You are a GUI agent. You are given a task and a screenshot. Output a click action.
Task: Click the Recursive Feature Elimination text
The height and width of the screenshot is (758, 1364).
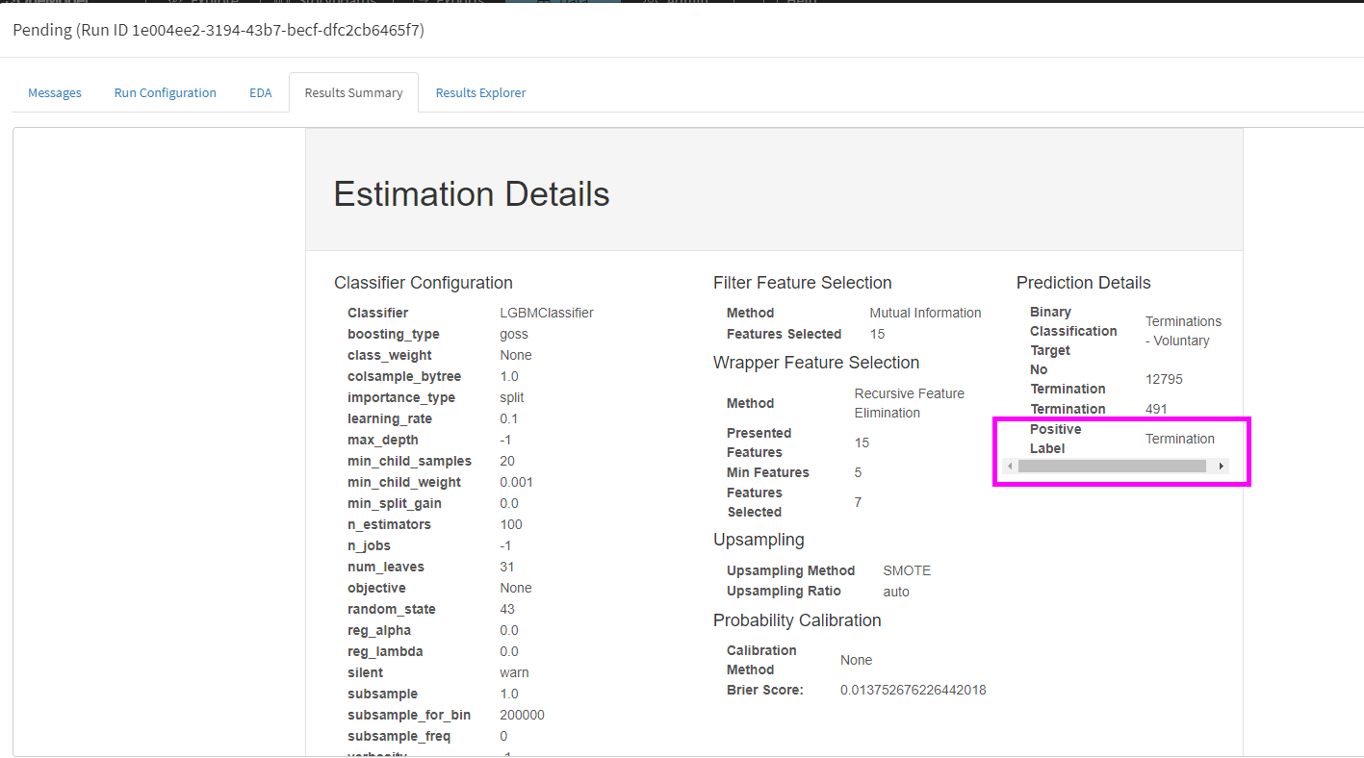[x=909, y=403]
